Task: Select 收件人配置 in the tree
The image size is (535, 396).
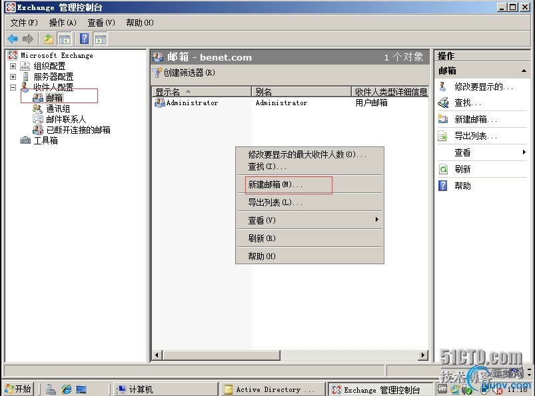Action: pos(53,87)
